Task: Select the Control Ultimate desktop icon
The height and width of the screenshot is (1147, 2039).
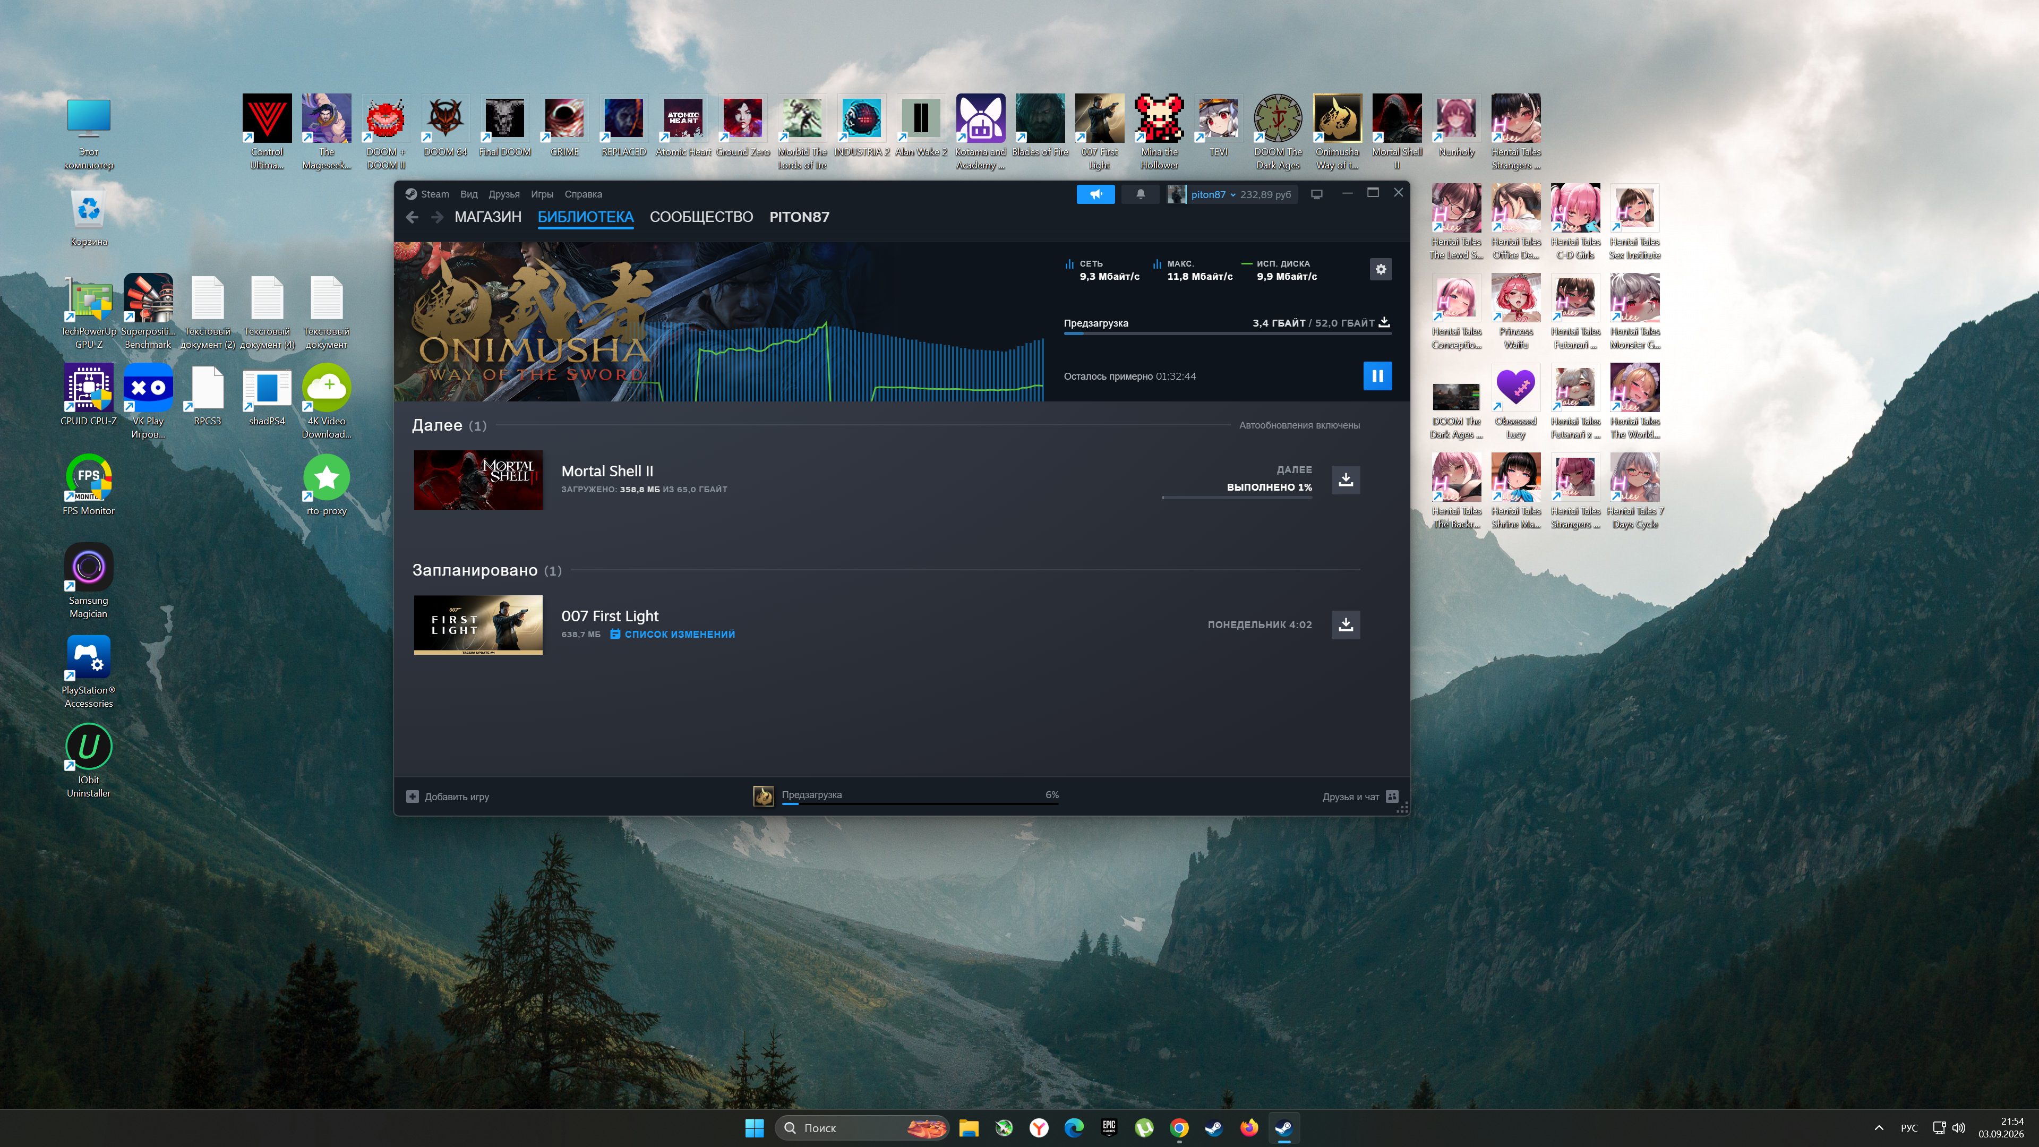Action: pos(267,132)
